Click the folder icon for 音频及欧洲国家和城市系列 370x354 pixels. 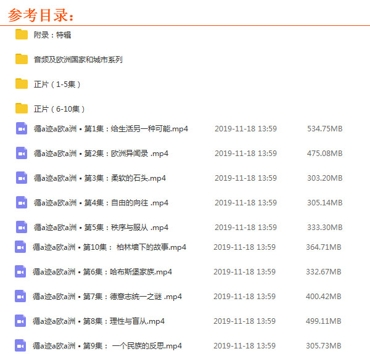[x=22, y=59]
